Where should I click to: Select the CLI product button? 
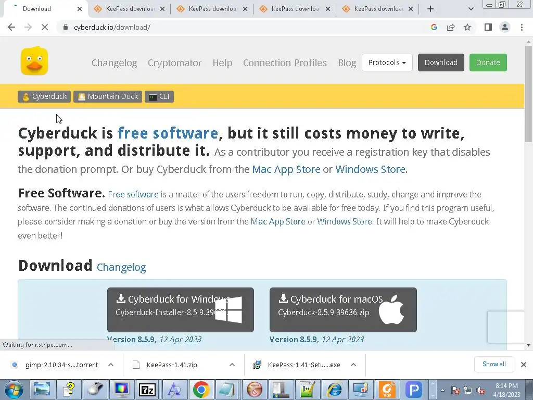tap(159, 96)
